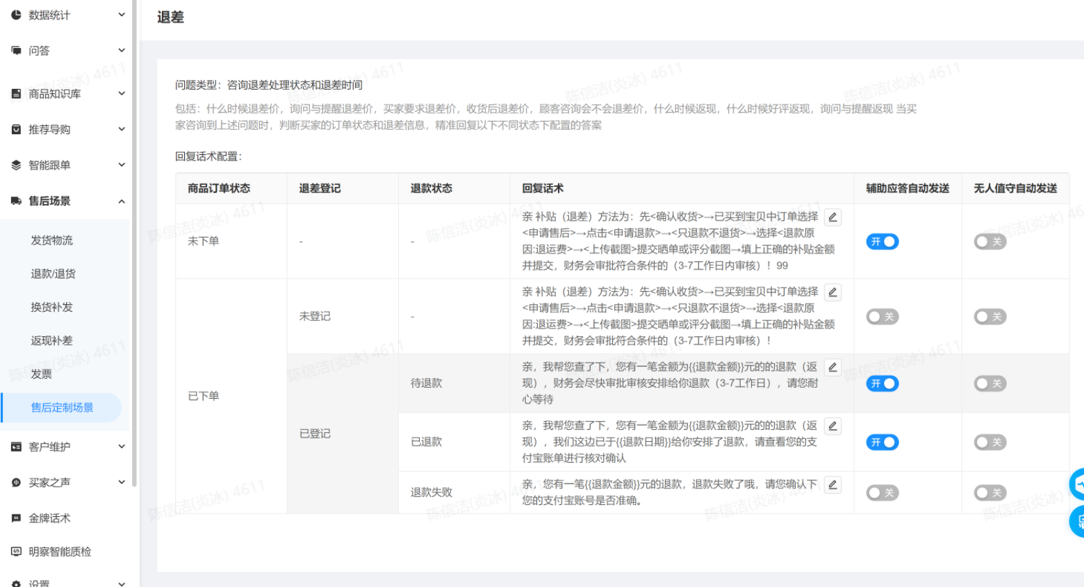Viewport: 1084px width, 587px height.
Task: Expand the 买家之声 menu chevron
Action: [122, 482]
